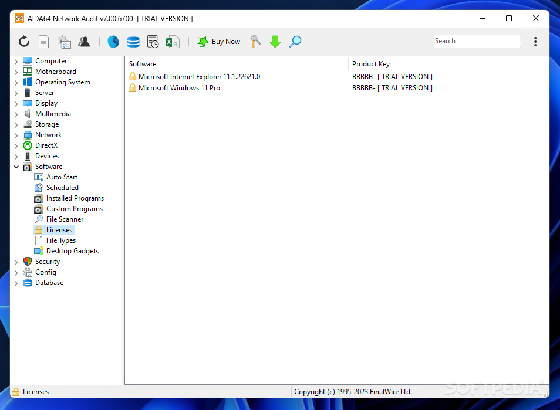
Task: Expand the Computer tree node
Action: tap(16, 62)
